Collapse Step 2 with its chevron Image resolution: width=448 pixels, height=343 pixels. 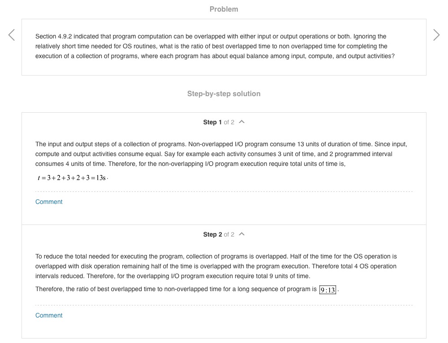(x=242, y=234)
